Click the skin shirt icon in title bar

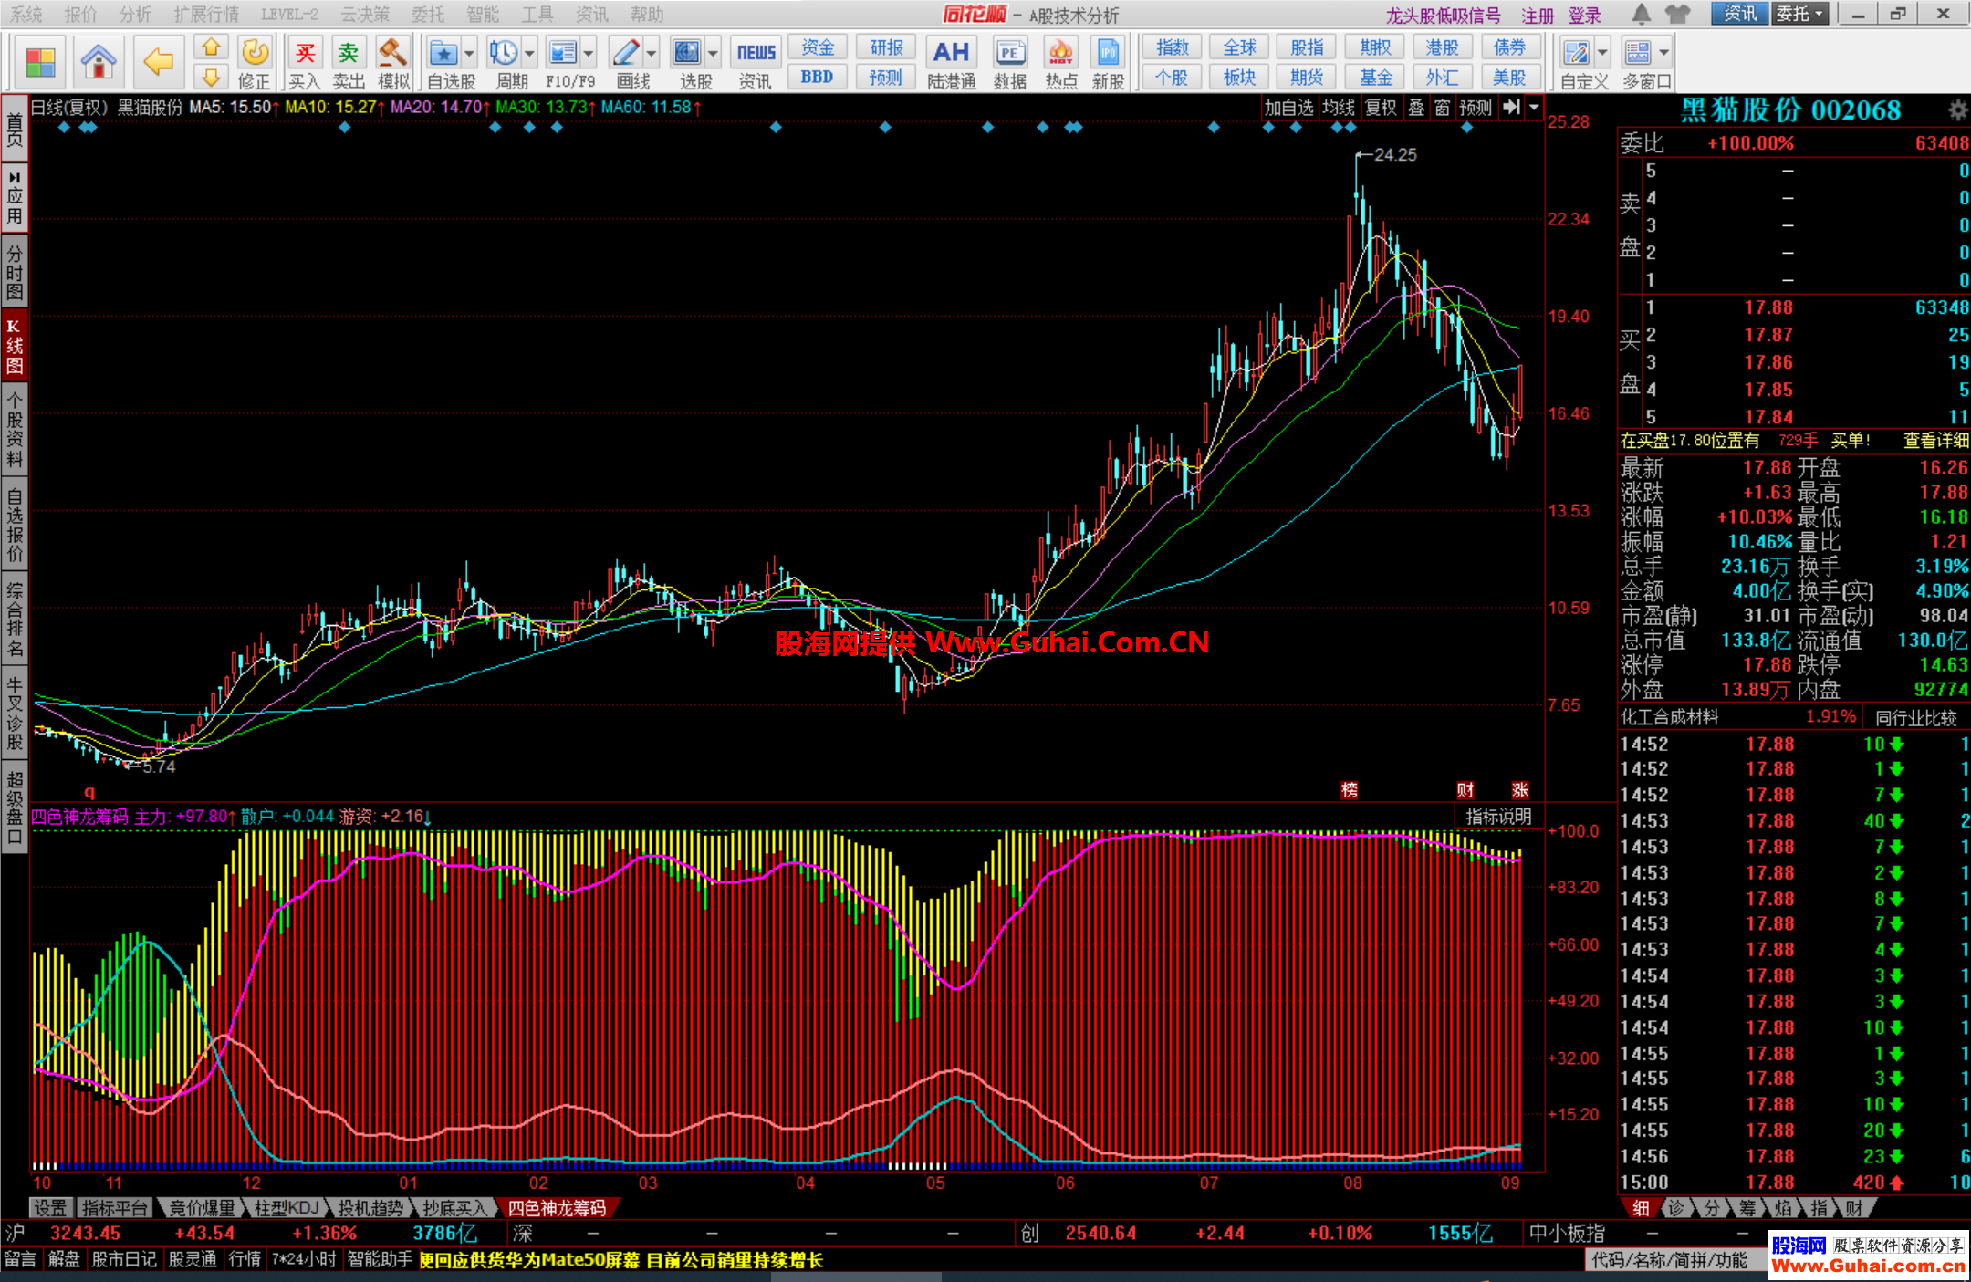[x=1677, y=14]
